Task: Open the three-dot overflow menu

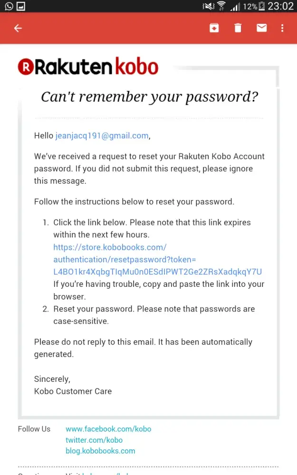Action: click(282, 28)
